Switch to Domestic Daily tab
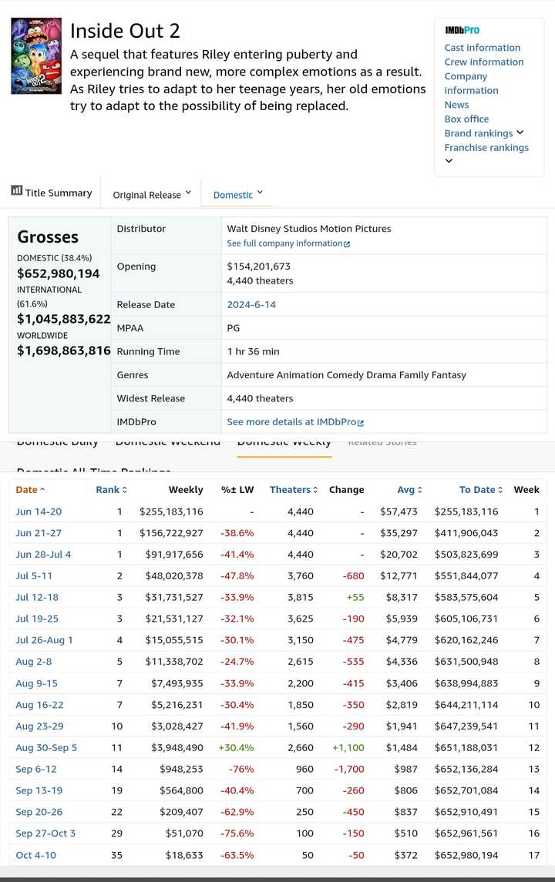Image resolution: width=555 pixels, height=882 pixels. [x=57, y=443]
